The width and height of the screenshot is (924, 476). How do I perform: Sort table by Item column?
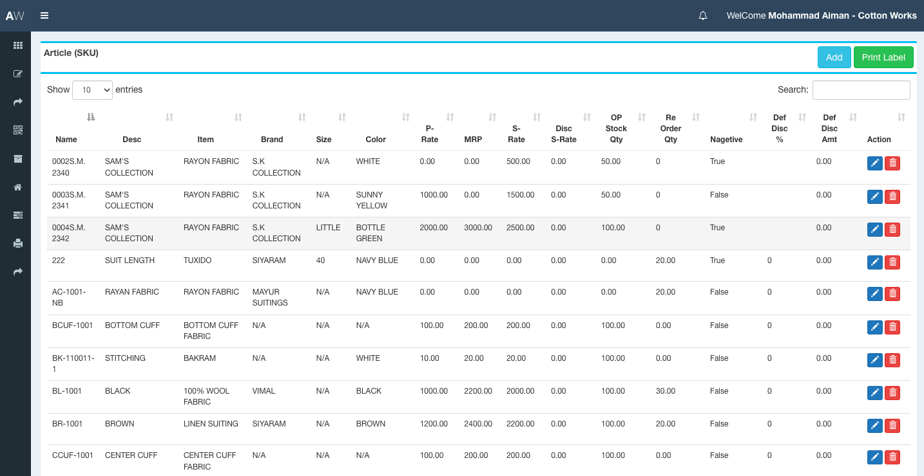(x=213, y=128)
